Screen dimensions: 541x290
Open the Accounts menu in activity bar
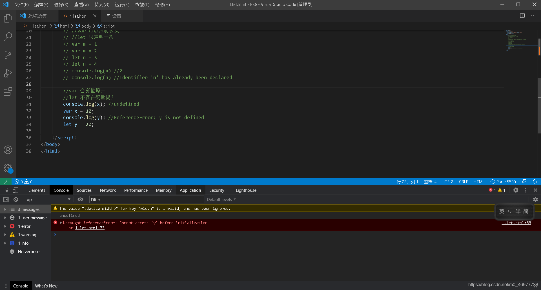point(8,150)
